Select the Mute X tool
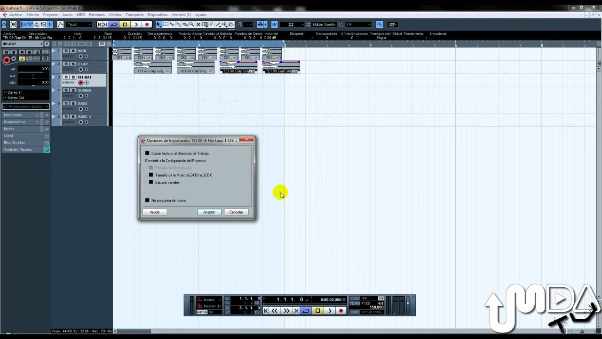 pos(198,24)
